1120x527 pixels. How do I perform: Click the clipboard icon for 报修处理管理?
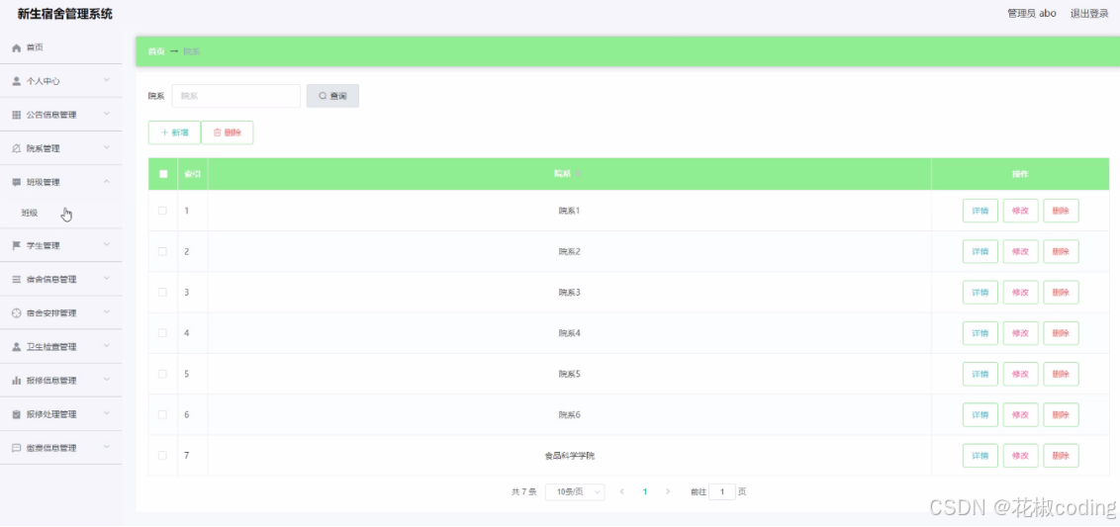(x=17, y=414)
